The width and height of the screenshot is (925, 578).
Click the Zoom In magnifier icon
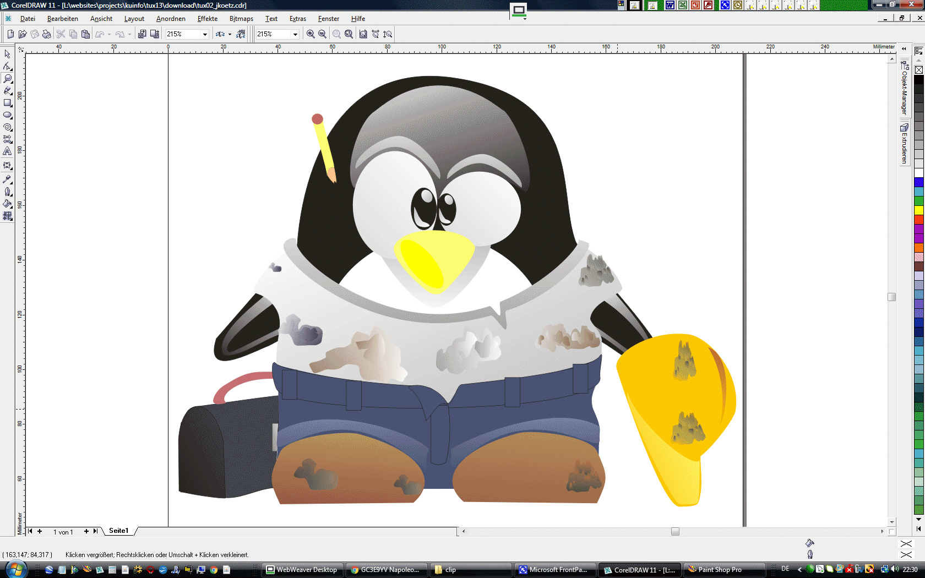(x=311, y=34)
